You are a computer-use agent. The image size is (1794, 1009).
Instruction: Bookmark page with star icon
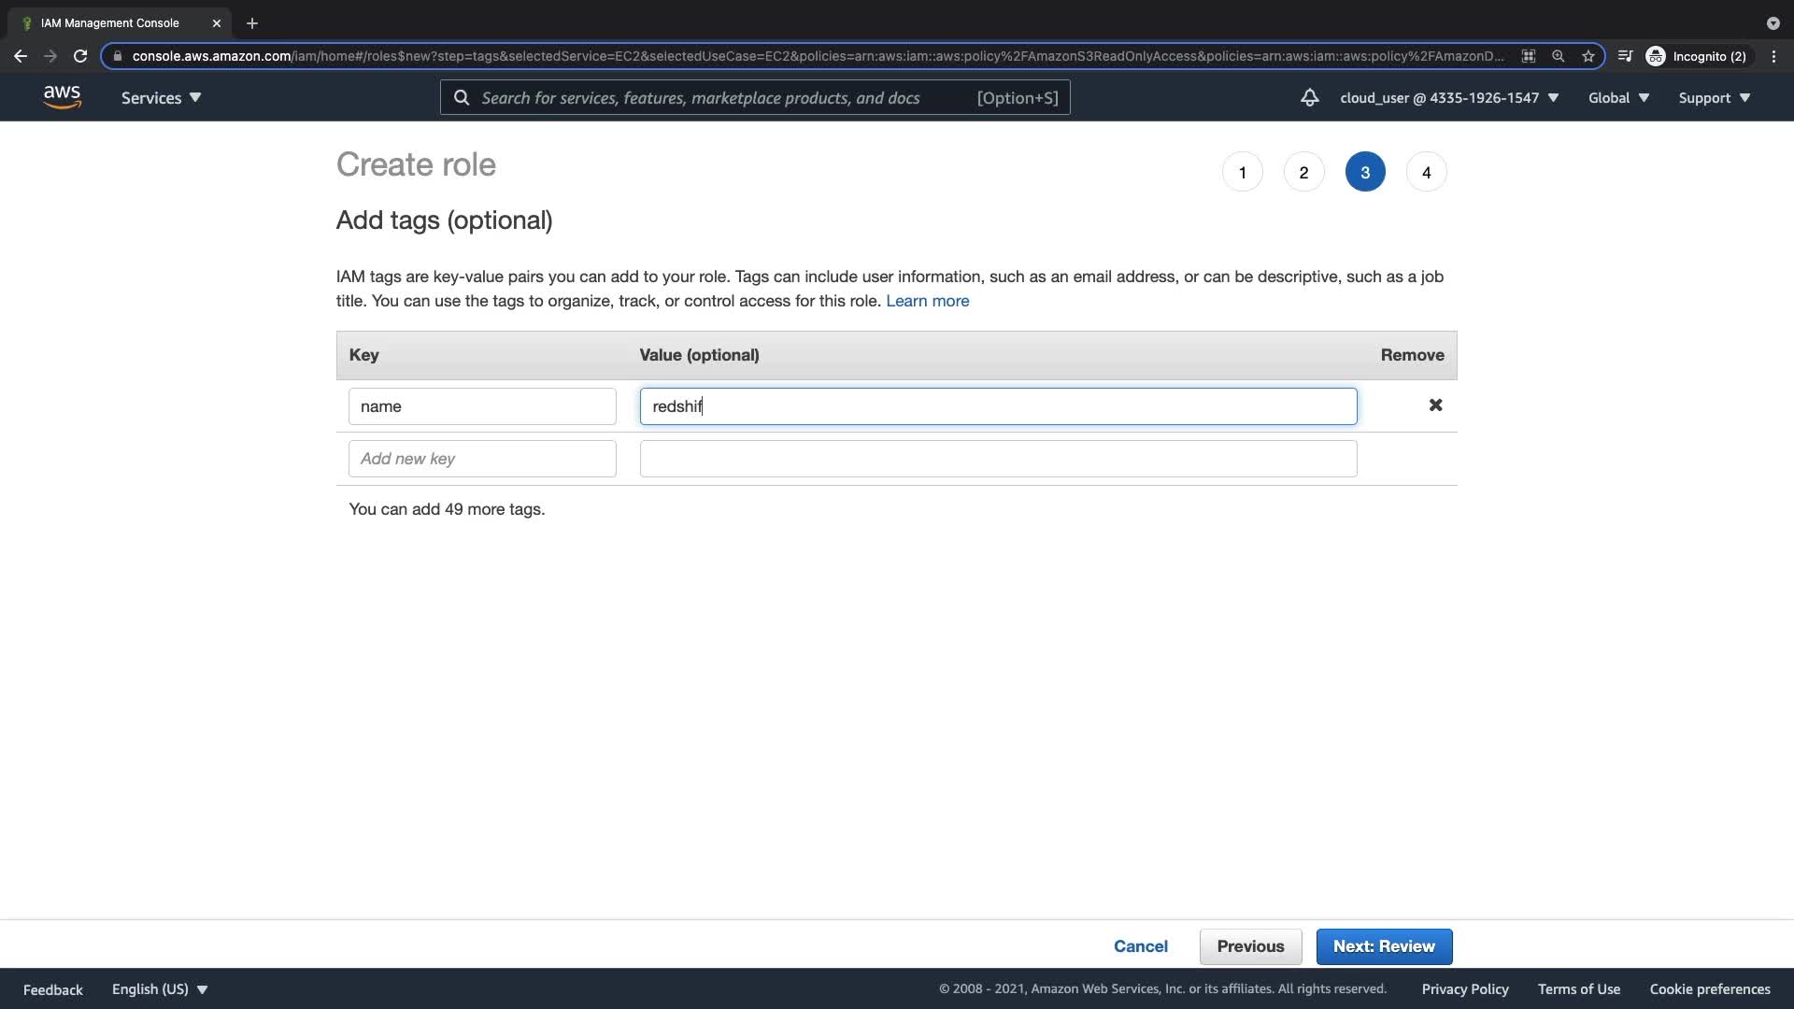tap(1588, 56)
